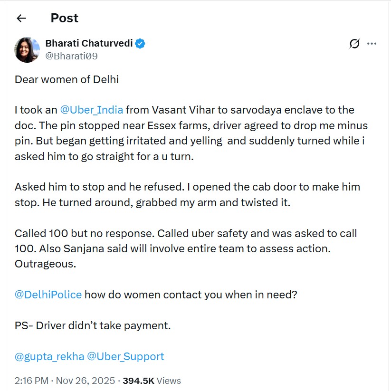
Task: Click the 394.5K Views count
Action: [x=152, y=381]
